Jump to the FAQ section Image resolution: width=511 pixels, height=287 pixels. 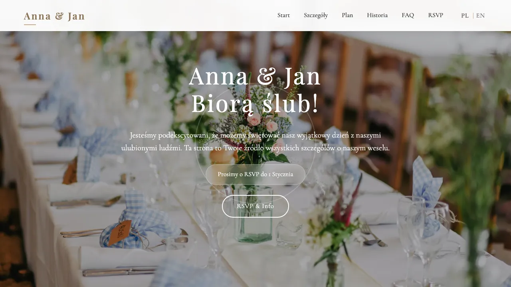point(408,15)
